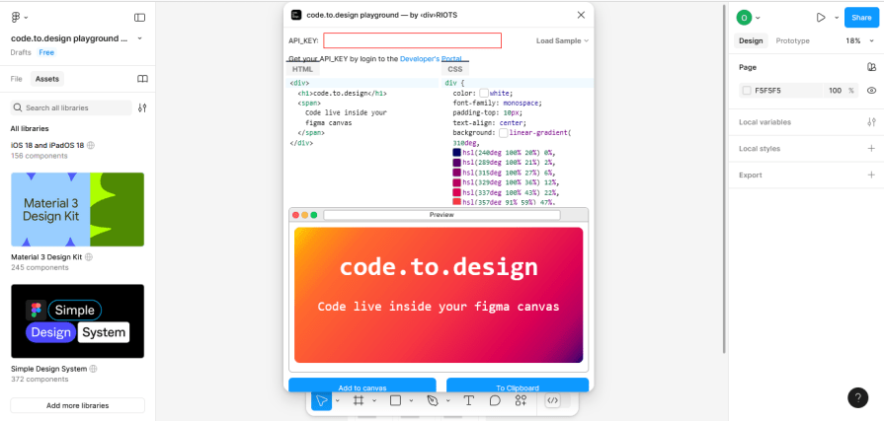
Task: Click the API_KEY input field
Action: point(412,40)
